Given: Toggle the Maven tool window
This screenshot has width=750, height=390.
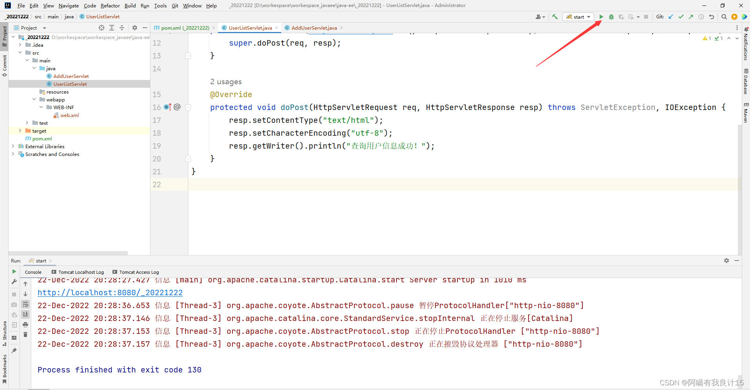Looking at the screenshot, I should [746, 112].
